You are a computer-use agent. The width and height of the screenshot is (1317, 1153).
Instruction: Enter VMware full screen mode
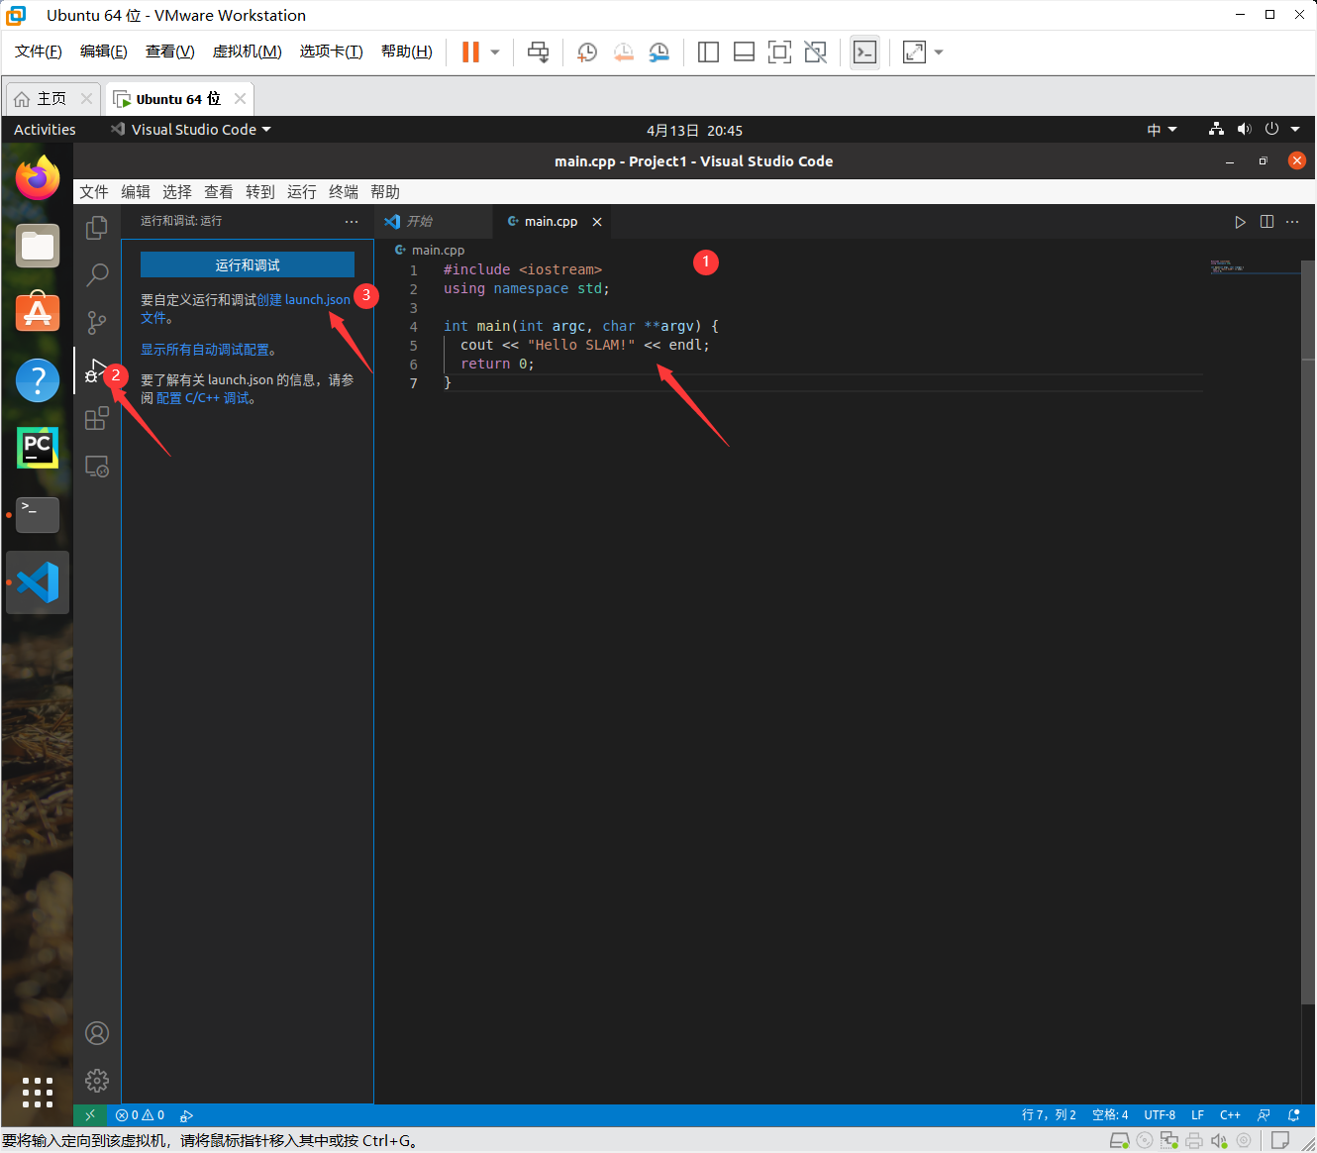point(779,52)
